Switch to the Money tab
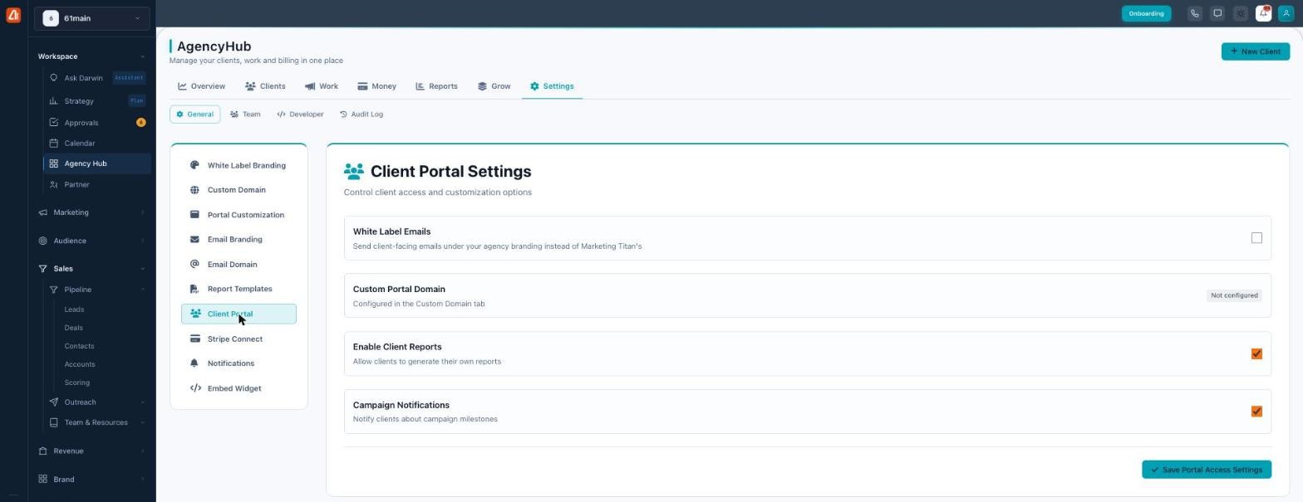 376,86
